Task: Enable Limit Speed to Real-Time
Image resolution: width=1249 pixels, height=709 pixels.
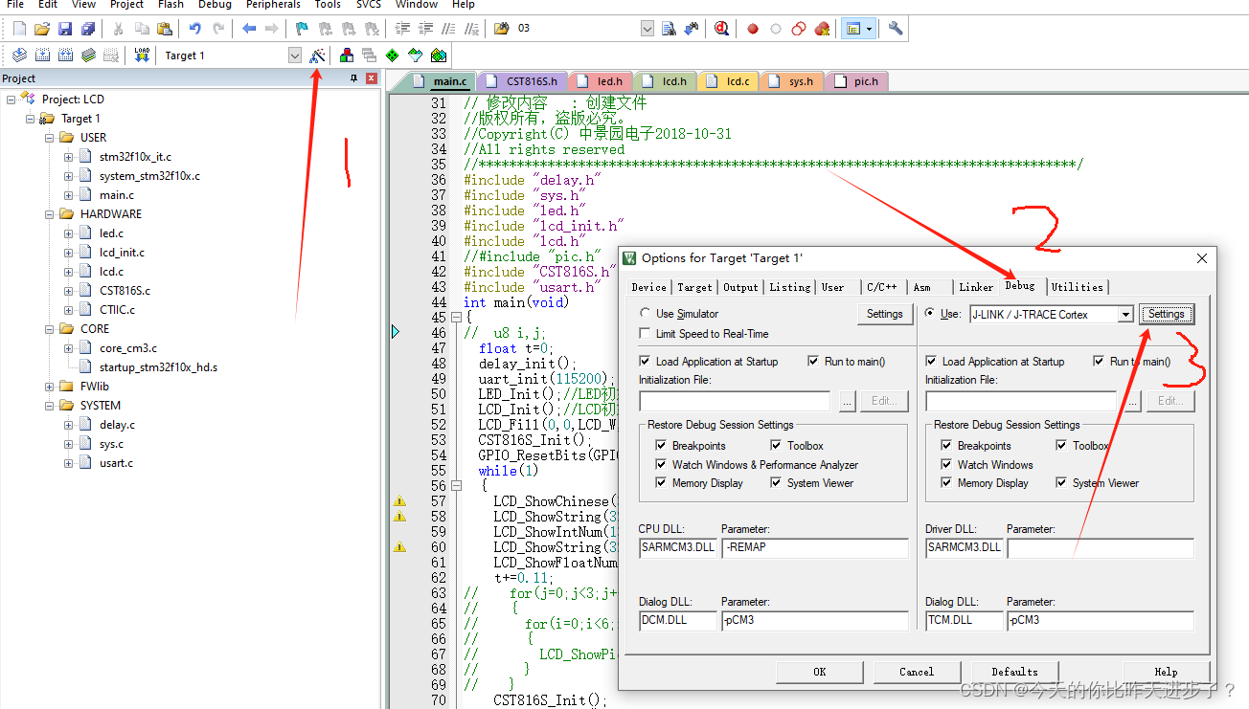Action: (x=645, y=332)
